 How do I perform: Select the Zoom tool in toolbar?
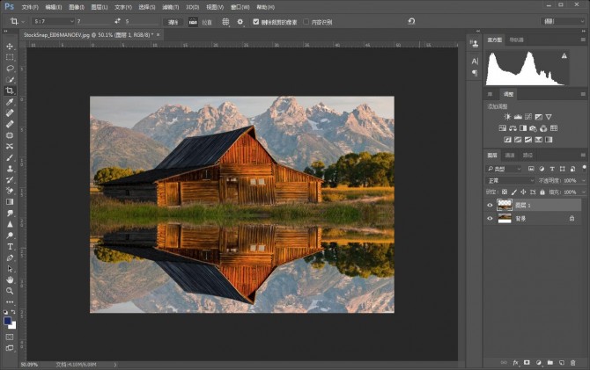coord(10,291)
